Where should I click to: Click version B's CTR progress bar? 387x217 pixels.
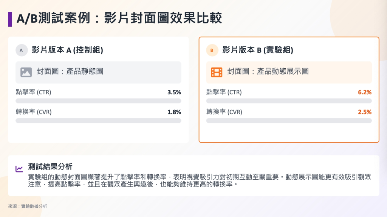[289, 101]
